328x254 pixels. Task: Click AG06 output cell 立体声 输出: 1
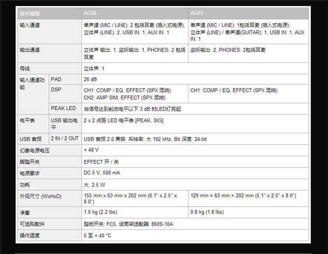coord(135,53)
